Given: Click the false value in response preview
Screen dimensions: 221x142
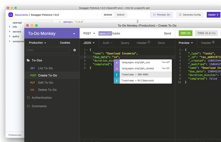Looking at the screenshot, I should [x=213, y=79].
